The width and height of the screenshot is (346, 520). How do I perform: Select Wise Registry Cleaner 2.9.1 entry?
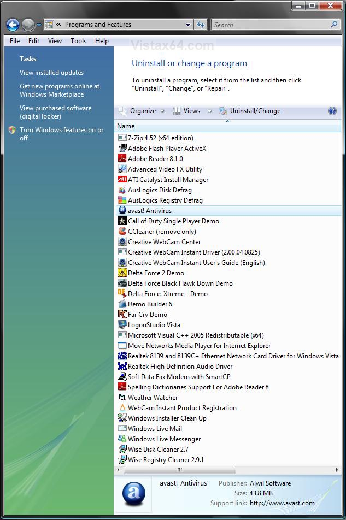pos(166,460)
